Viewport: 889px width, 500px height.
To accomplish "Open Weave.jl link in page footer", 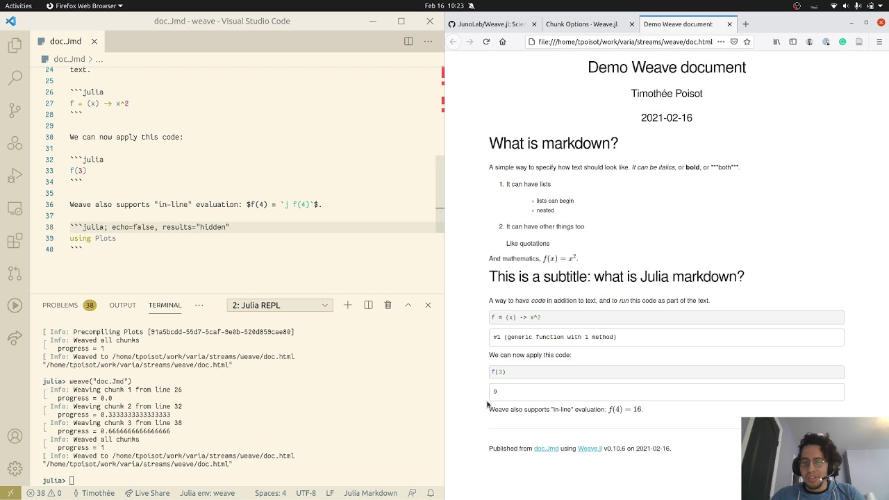I will (x=590, y=449).
